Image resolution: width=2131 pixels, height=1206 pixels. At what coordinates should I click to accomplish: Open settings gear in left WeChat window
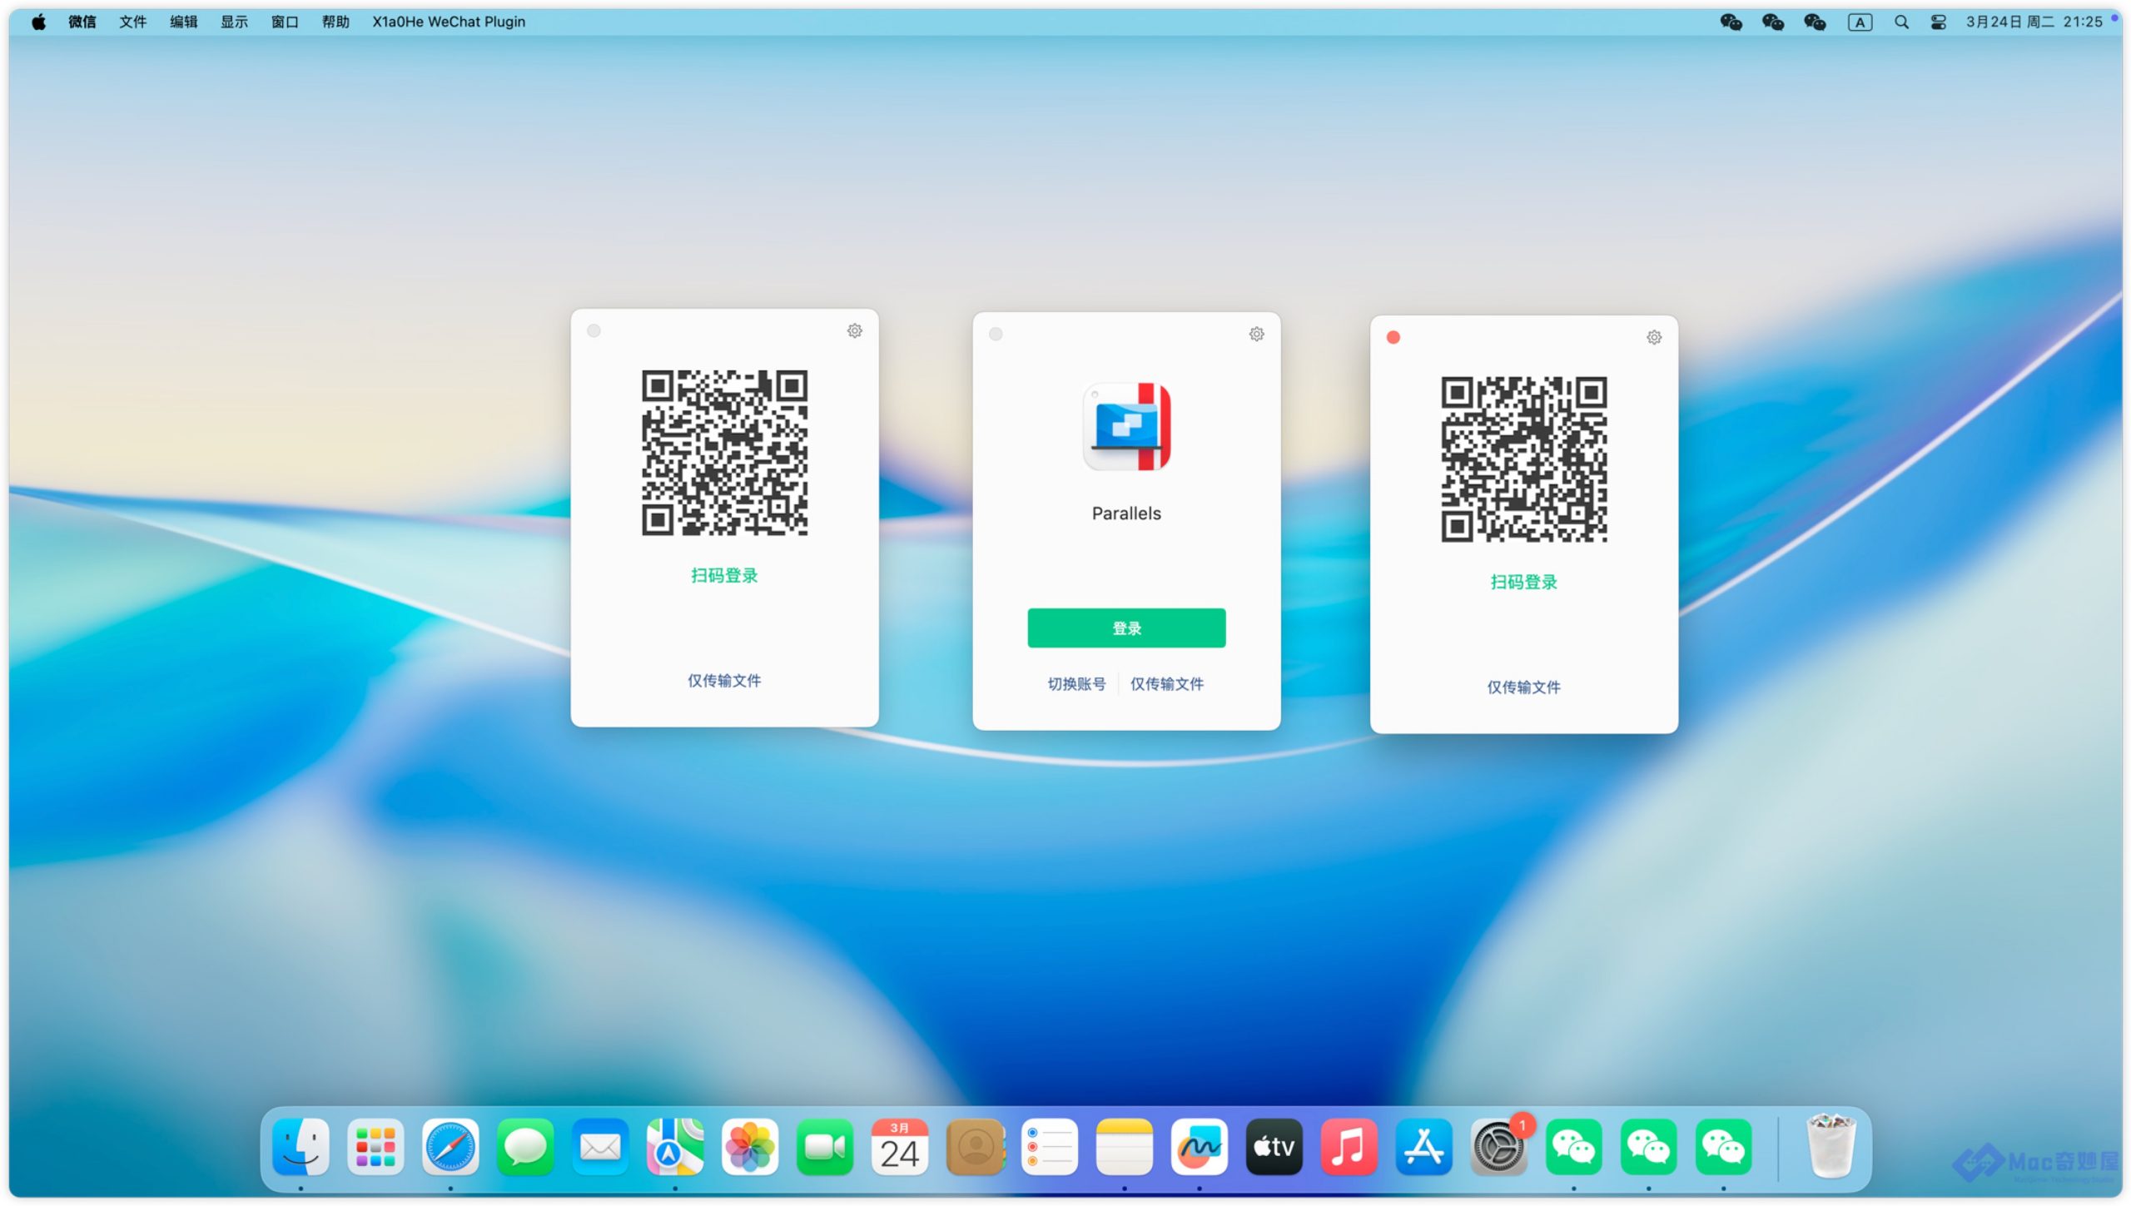click(854, 331)
